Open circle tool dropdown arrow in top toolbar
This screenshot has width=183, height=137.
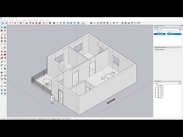pyautogui.click(x=23, y=23)
